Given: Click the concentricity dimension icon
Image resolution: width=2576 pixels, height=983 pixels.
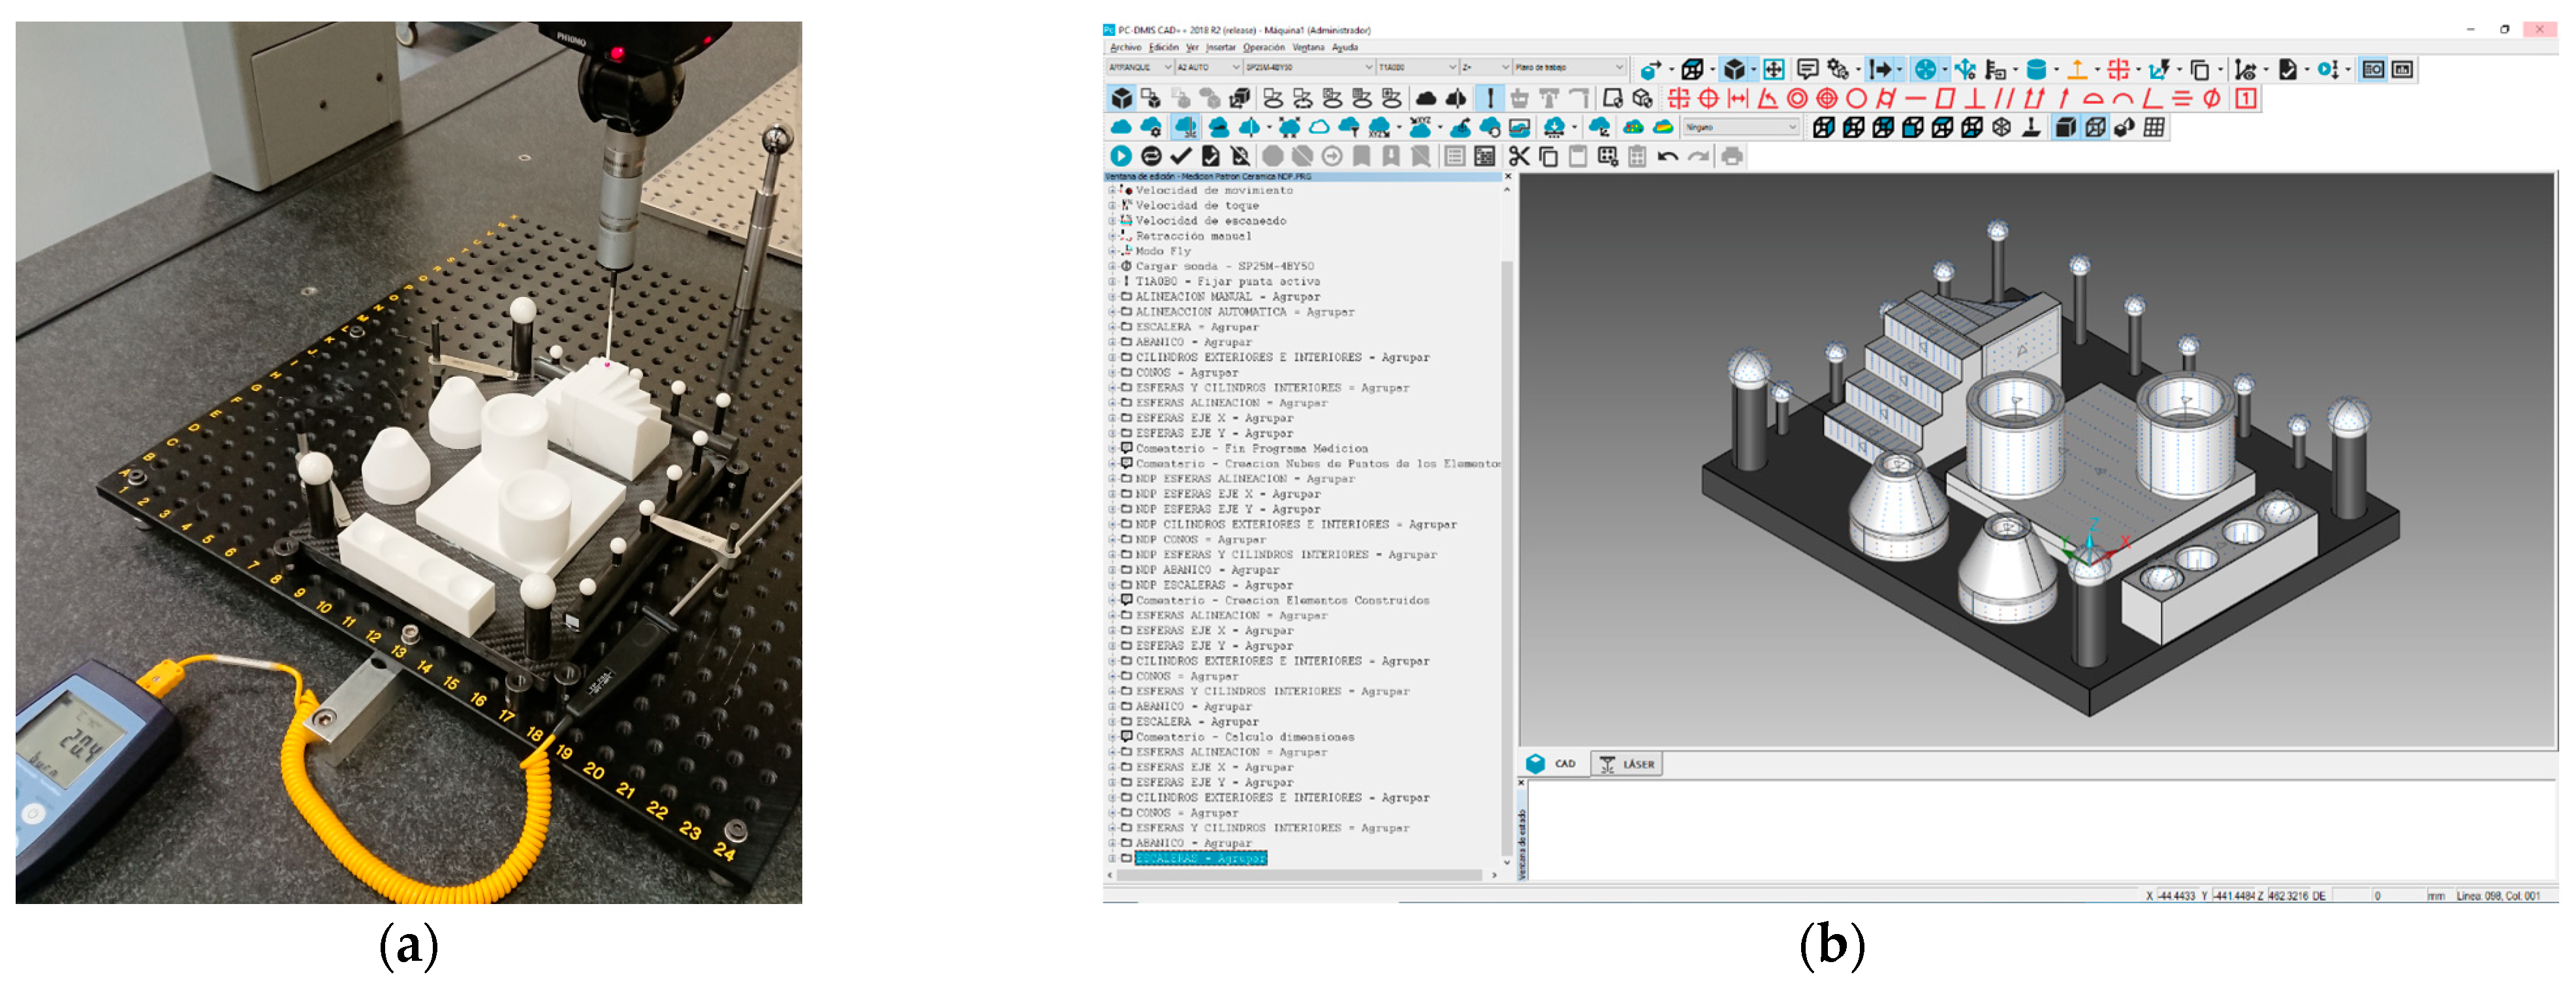Looking at the screenshot, I should (x=1797, y=98).
